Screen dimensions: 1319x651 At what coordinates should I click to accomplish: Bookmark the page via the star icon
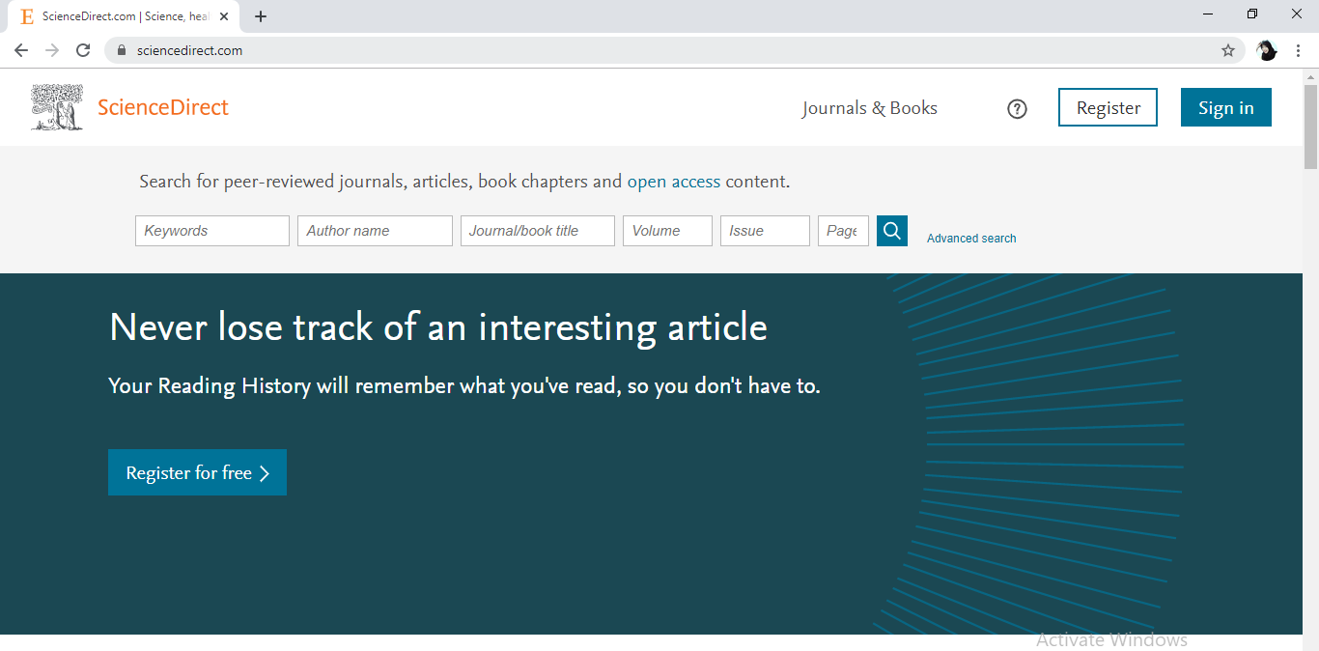(x=1227, y=49)
